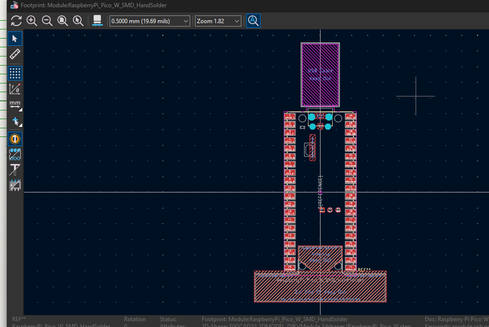The height and width of the screenshot is (327, 489).
Task: Click the Zoom out icon
Action: pyautogui.click(x=47, y=21)
